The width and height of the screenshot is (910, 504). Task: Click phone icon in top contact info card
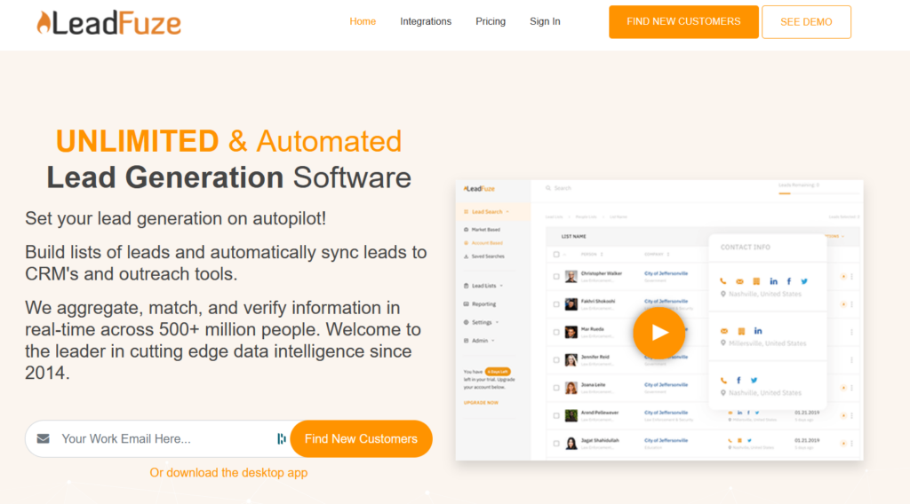(724, 281)
